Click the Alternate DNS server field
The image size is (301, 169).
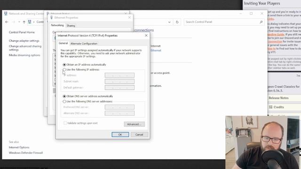119,113
